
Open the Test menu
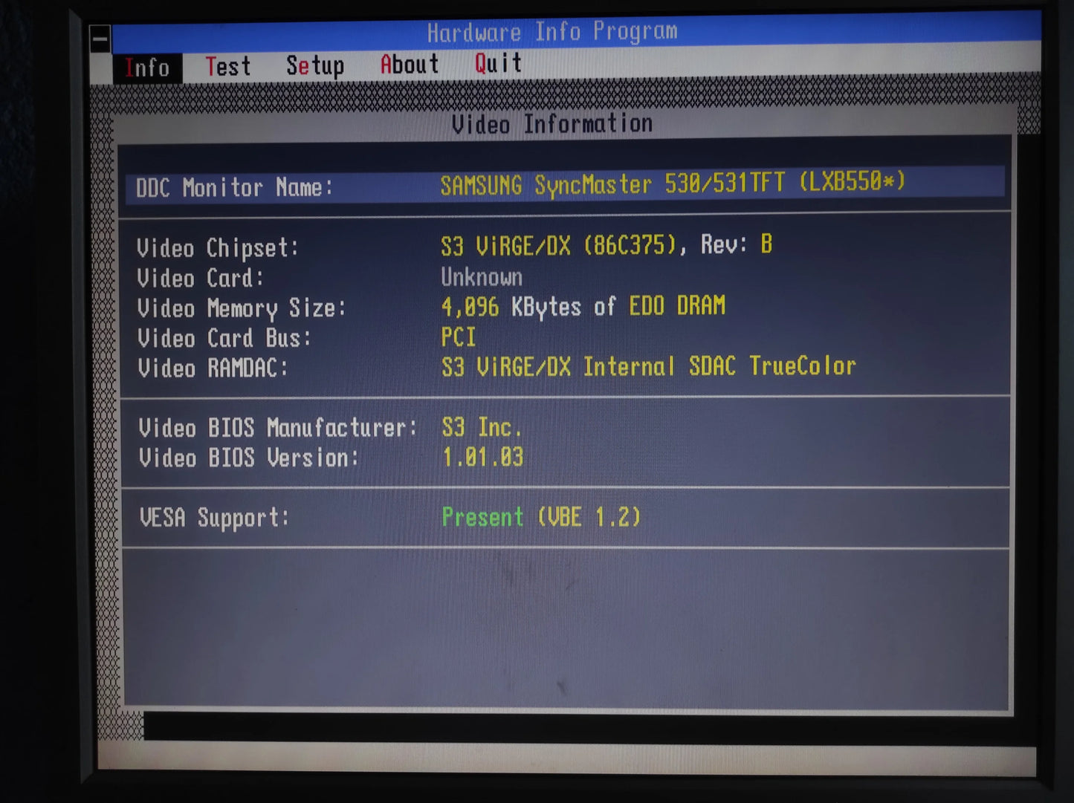click(x=228, y=66)
